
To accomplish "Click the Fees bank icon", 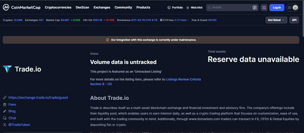I will coord(4,105).
